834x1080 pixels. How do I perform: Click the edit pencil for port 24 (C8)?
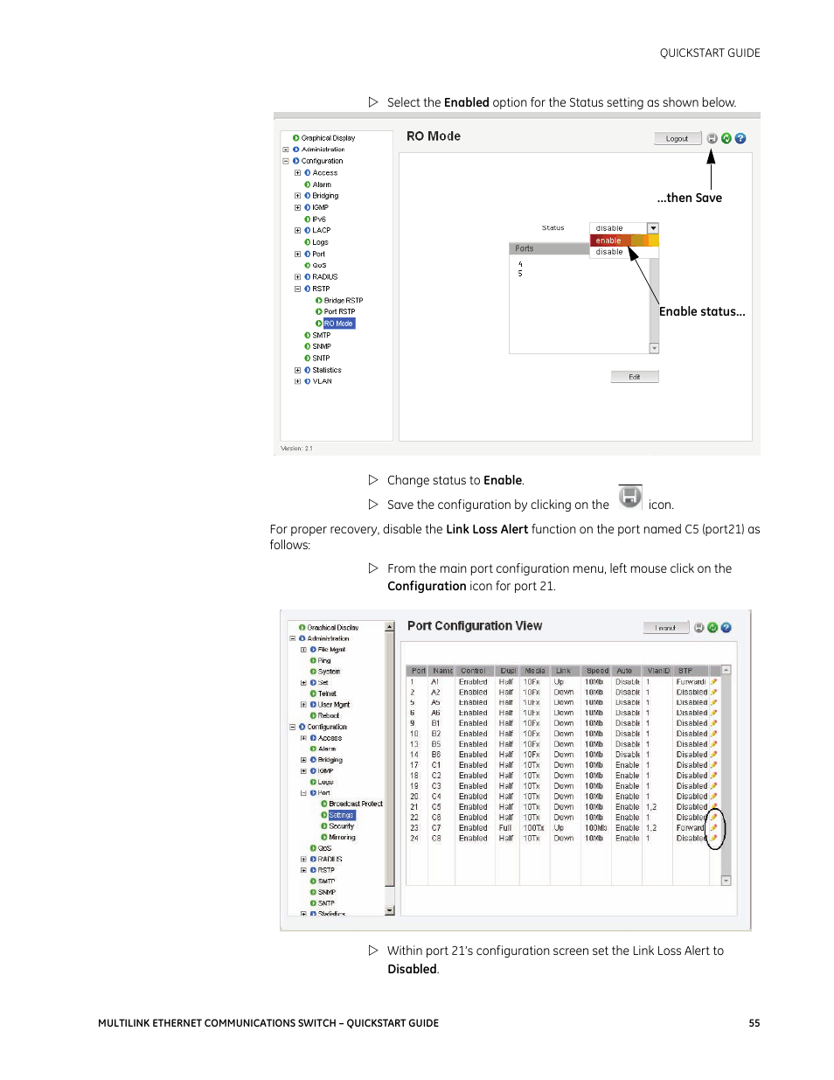(713, 839)
